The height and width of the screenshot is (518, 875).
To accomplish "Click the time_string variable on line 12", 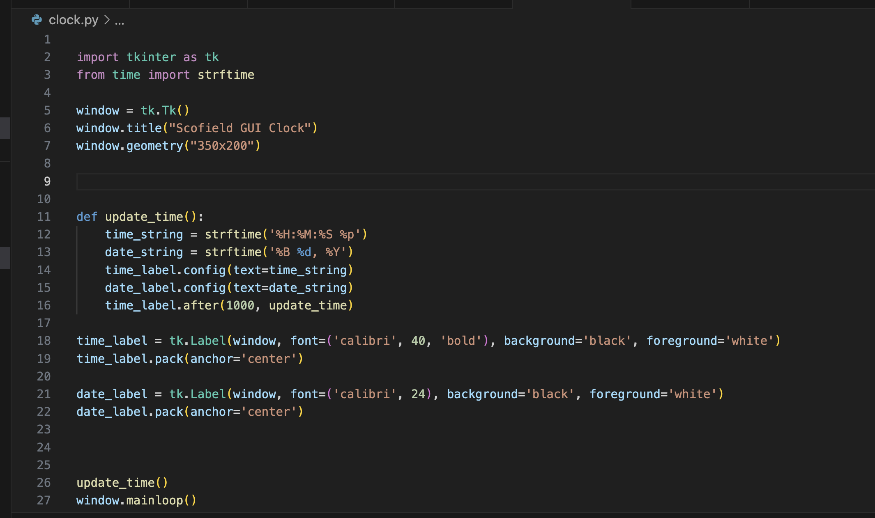I will 144,234.
